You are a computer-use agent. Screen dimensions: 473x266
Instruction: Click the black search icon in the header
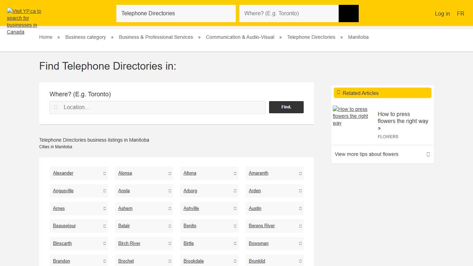click(x=348, y=13)
